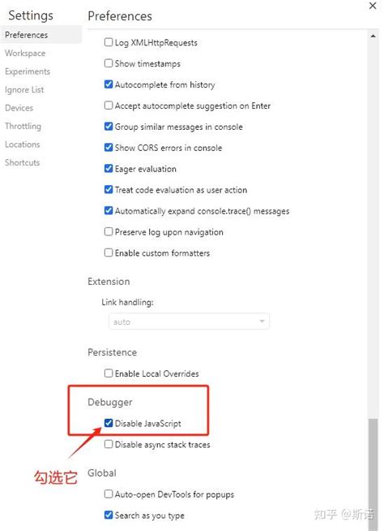This screenshot has width=384, height=531.
Task: Turn off Eager evaluation checkbox
Action: point(109,168)
